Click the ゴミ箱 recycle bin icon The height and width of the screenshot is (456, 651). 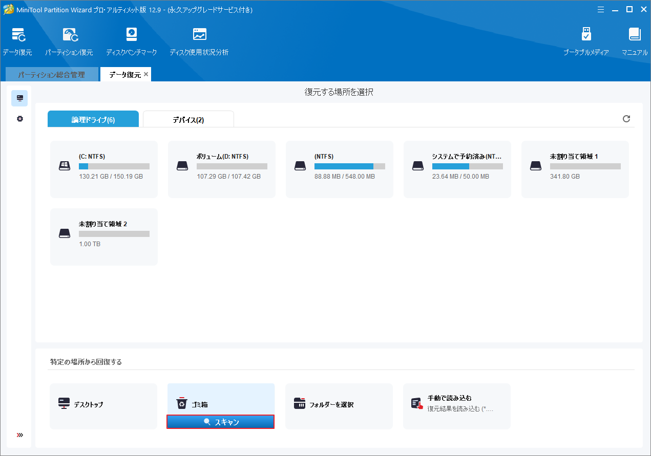click(182, 403)
